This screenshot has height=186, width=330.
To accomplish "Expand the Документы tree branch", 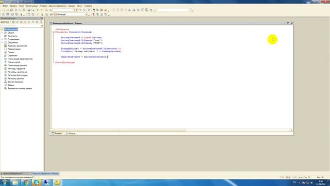I will [x=2, y=42].
